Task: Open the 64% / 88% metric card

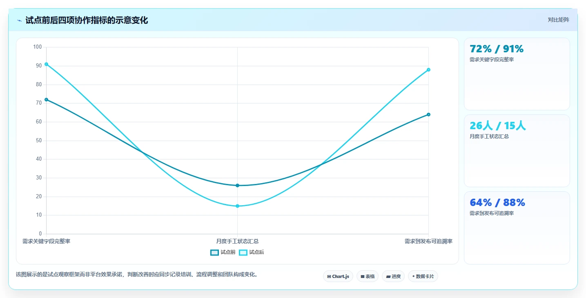Action: (517, 228)
